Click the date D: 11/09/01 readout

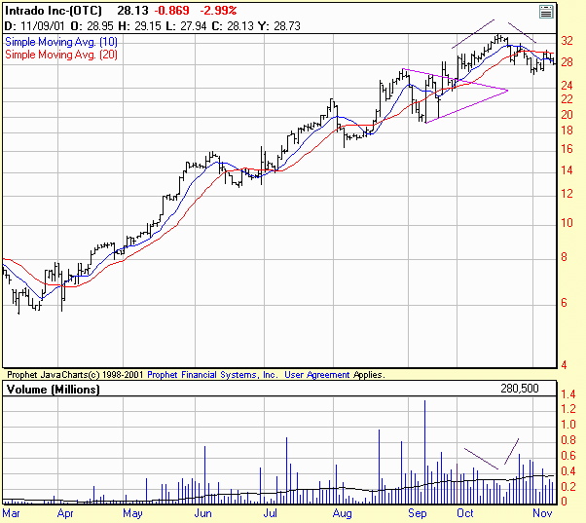(34, 26)
